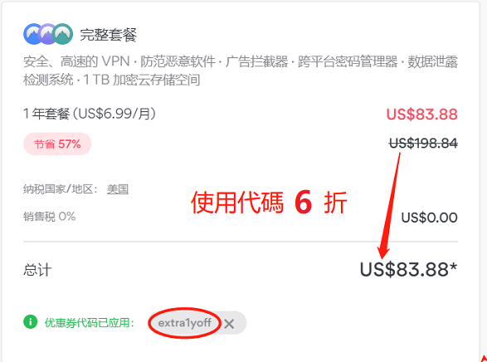The height and width of the screenshot is (362, 487).
Task: Click the extra1yoff coupon code chip
Action: click(x=185, y=323)
